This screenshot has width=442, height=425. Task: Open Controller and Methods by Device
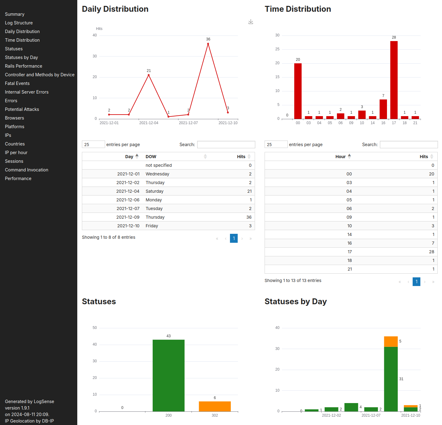pos(40,75)
